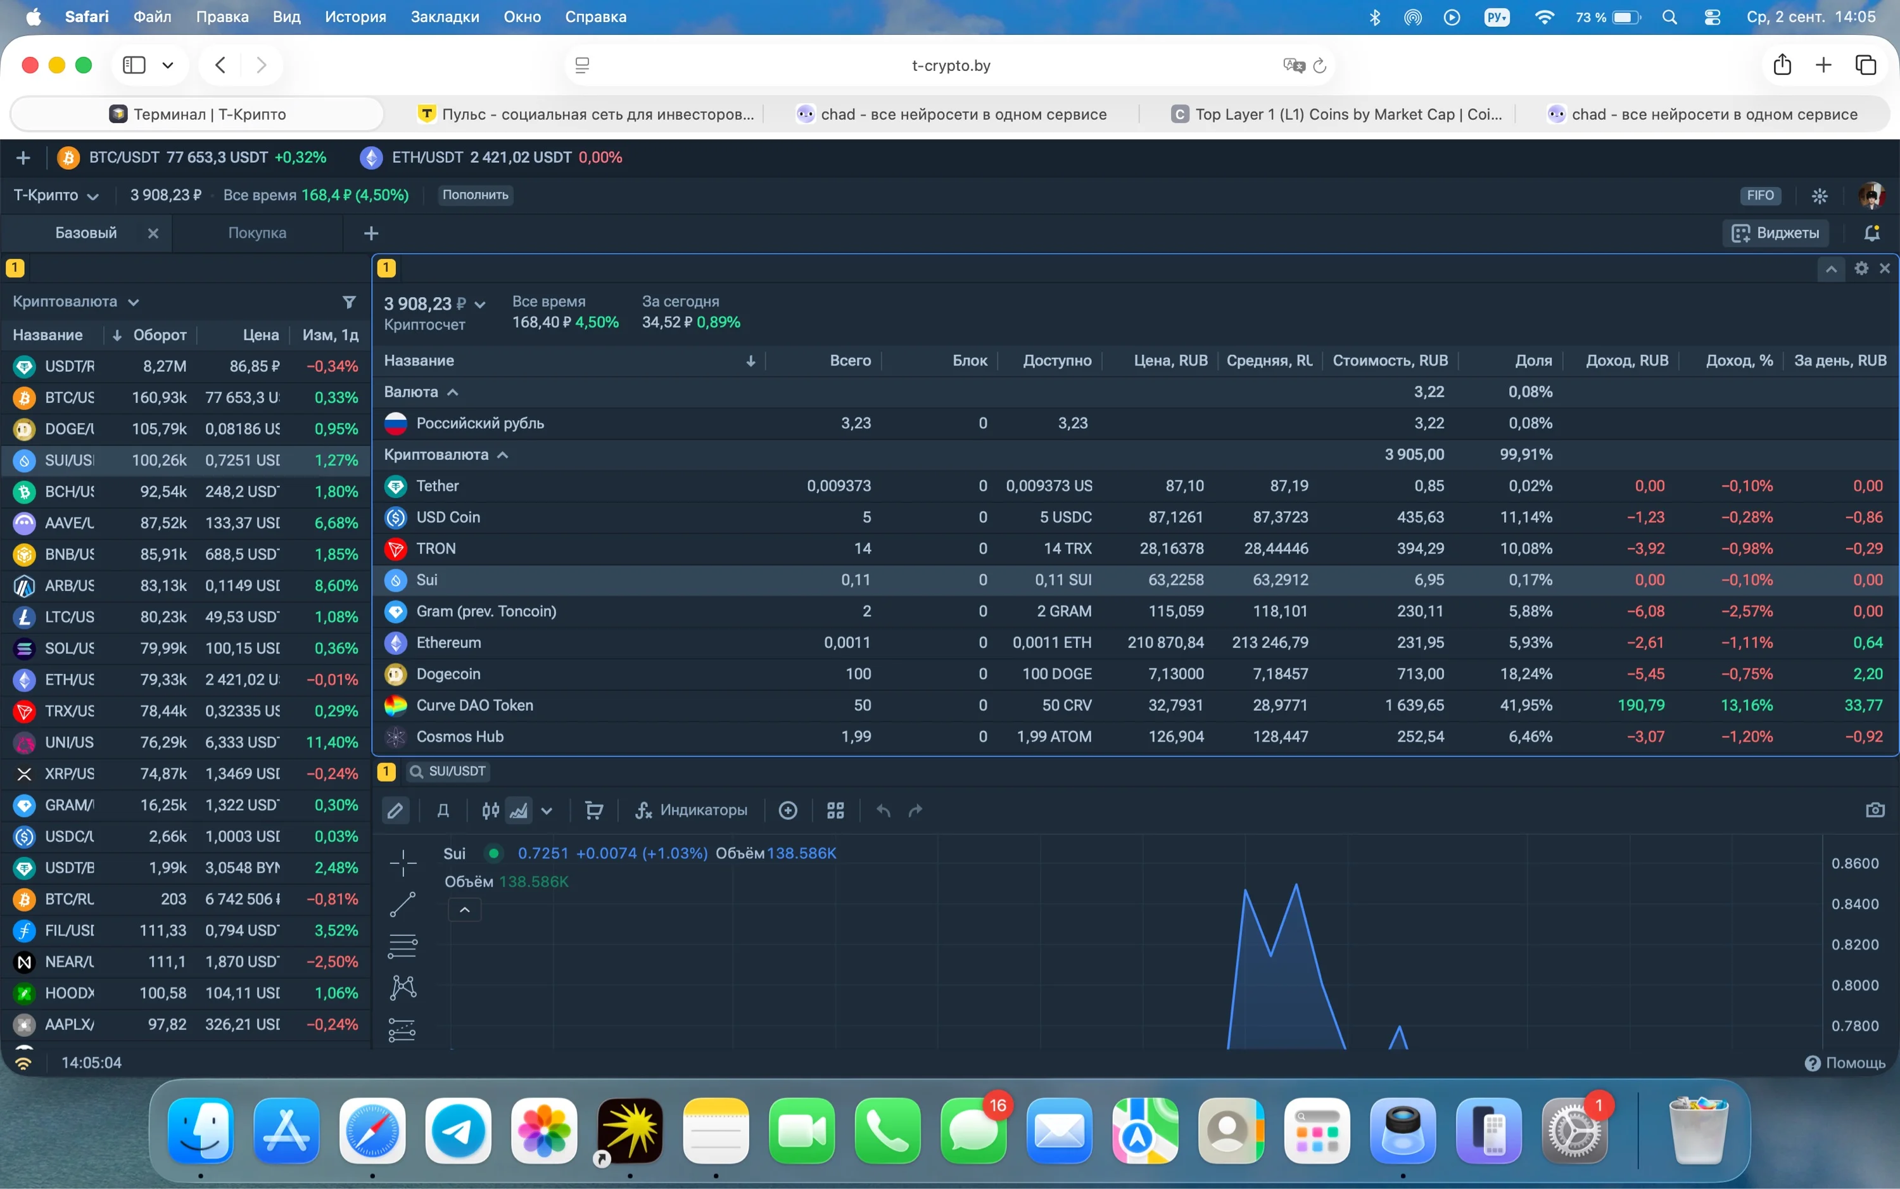Add a new workspace tab with plus
The width and height of the screenshot is (1900, 1189).
click(x=371, y=234)
